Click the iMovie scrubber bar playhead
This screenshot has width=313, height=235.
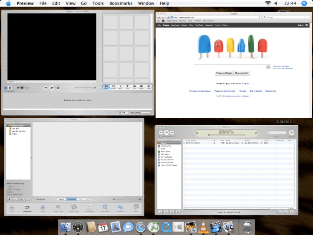coord(8,81)
